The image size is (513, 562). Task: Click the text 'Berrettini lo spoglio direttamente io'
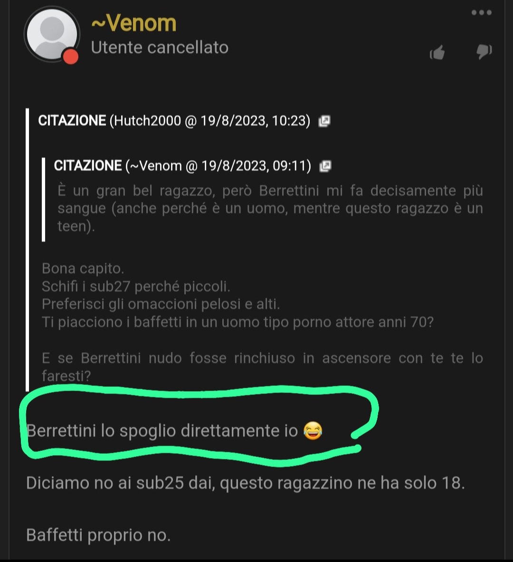[162, 431]
